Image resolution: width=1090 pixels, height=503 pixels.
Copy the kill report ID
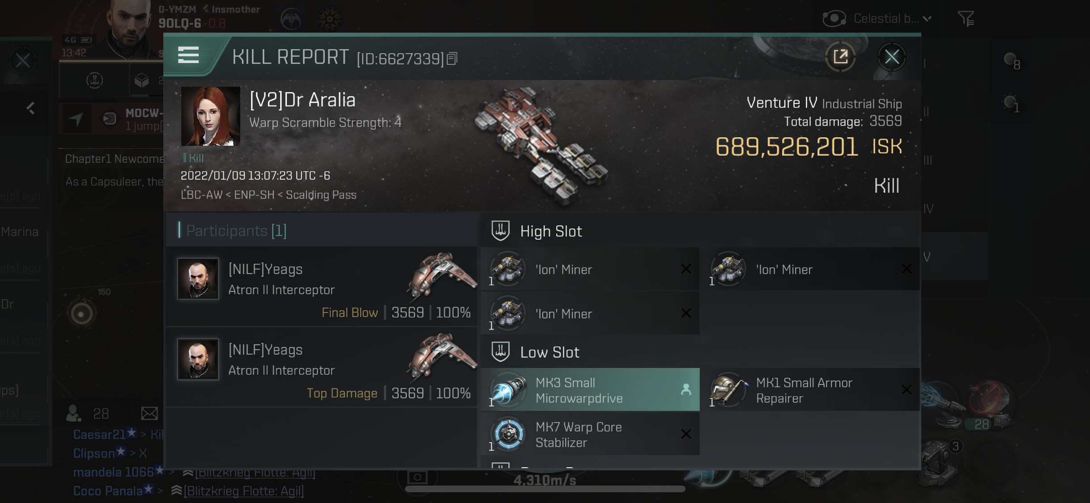click(x=452, y=59)
